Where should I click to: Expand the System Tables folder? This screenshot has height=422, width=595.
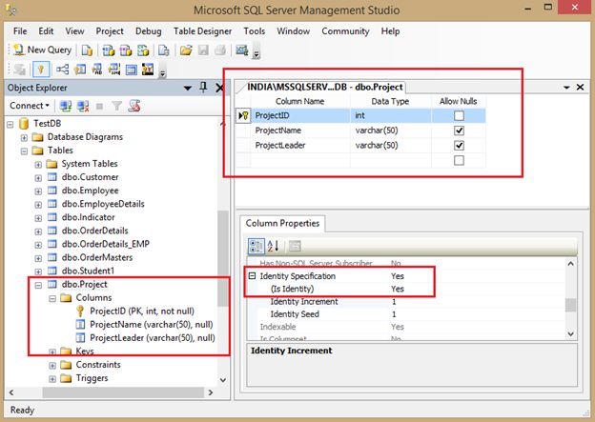[x=38, y=164]
